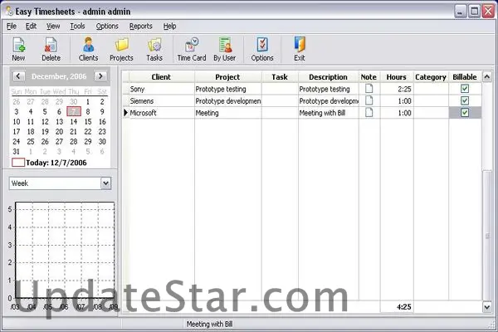Click the Note column header
This screenshot has height=332, width=498.
369,77
